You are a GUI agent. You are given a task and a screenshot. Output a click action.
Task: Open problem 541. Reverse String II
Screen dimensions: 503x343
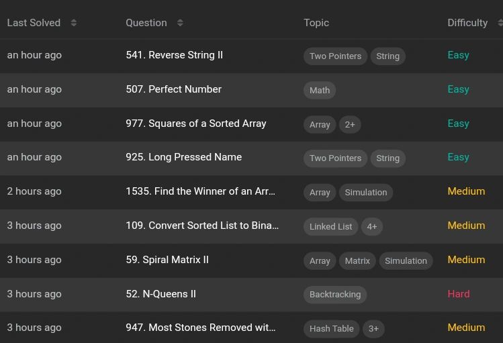[174, 55]
